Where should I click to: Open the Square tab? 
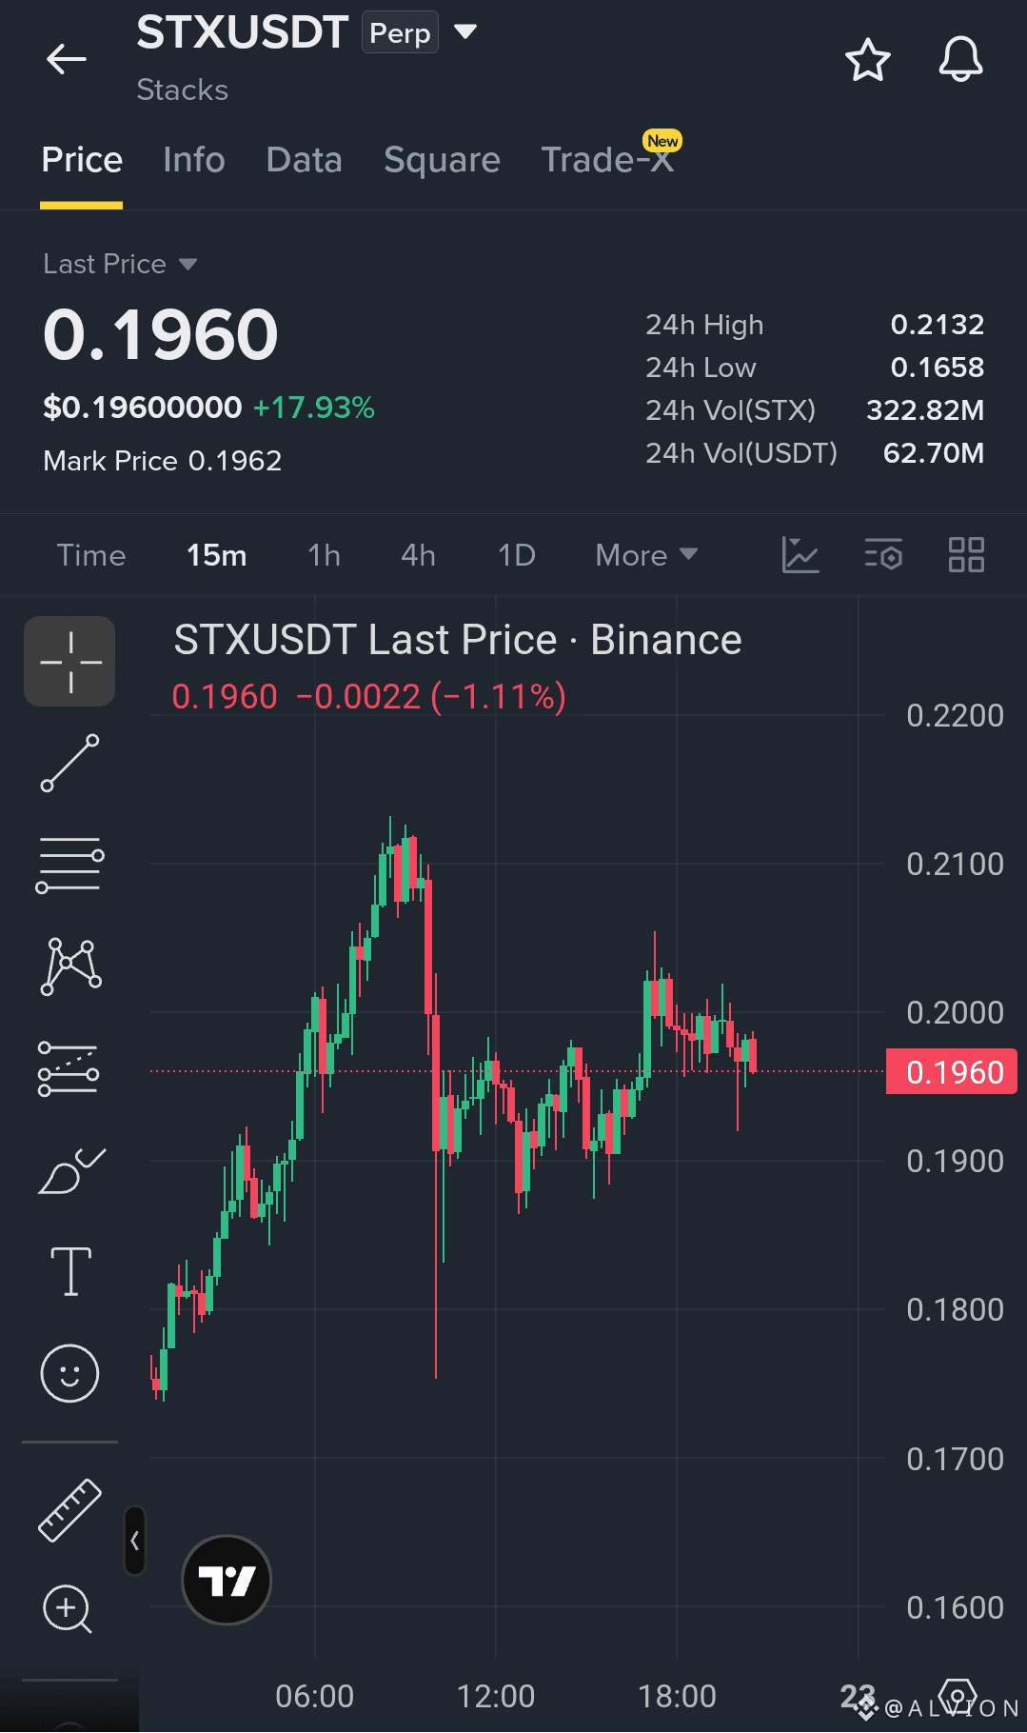pos(442,160)
